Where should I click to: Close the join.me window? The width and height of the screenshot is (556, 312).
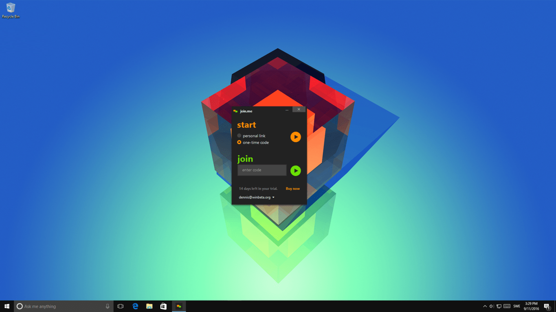tap(299, 109)
